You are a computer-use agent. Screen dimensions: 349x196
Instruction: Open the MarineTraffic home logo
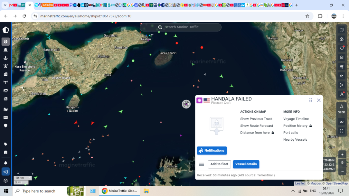tap(5, 30)
